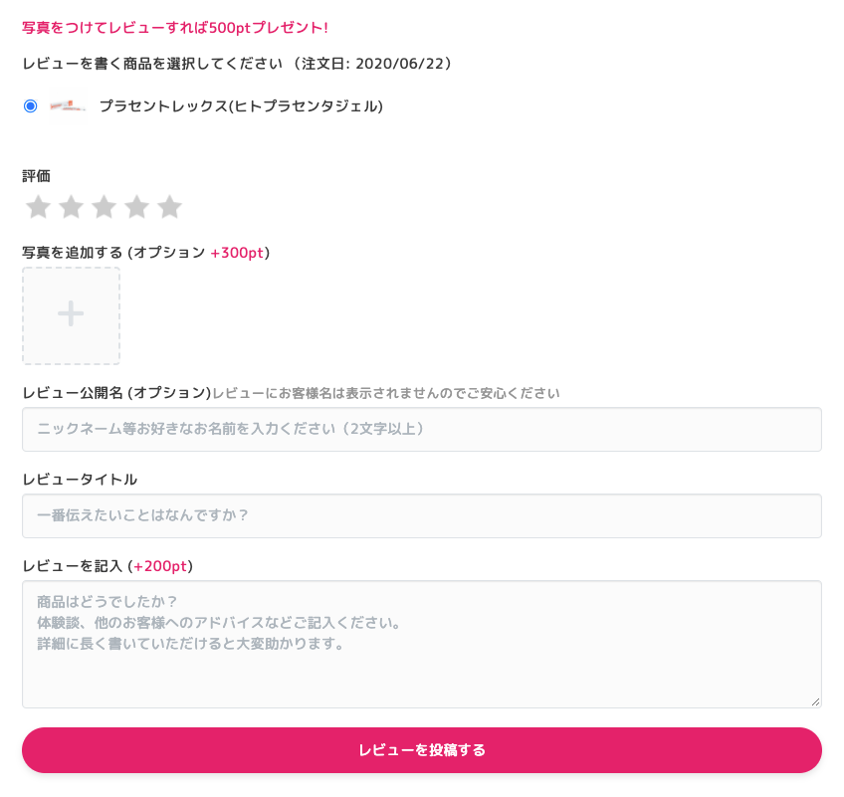Click the 評価 rating heading

pos(36,176)
